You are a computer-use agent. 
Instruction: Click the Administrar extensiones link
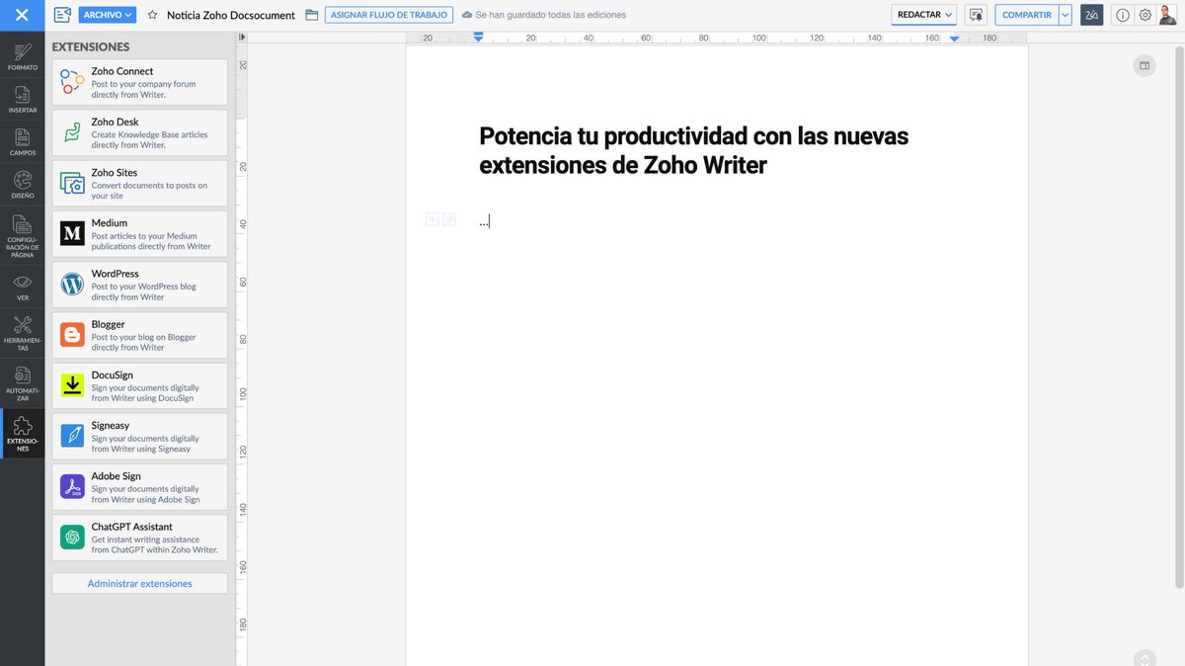click(x=139, y=584)
